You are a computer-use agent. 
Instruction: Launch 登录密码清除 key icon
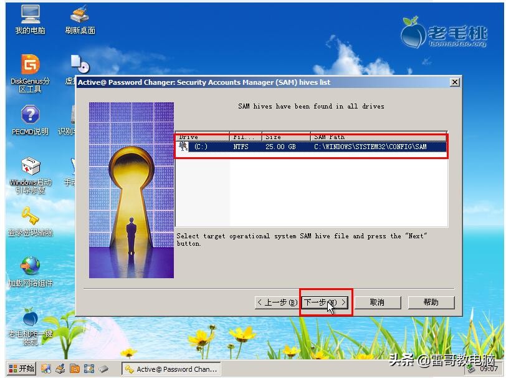pos(31,221)
